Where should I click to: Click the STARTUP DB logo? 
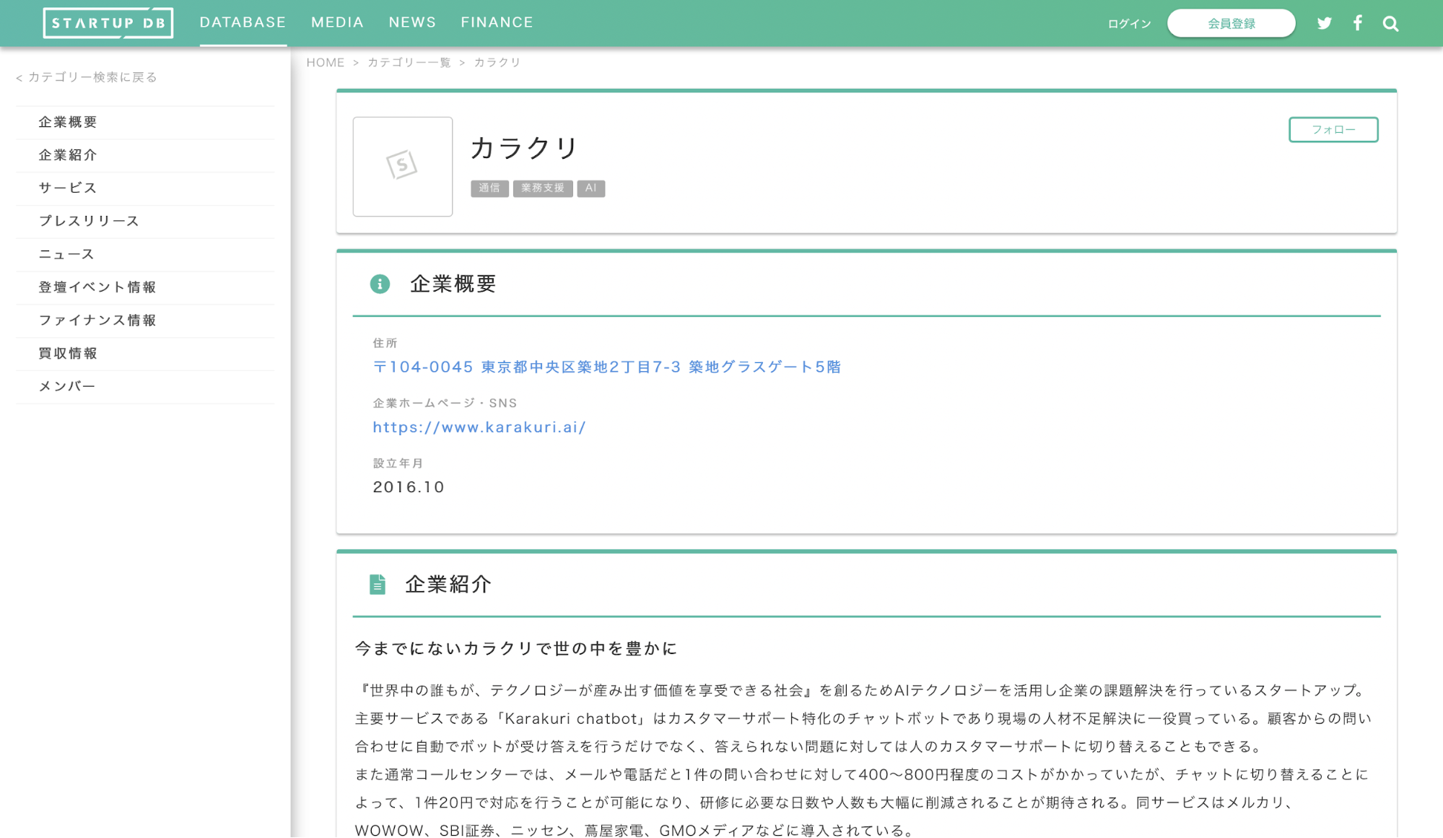click(108, 23)
